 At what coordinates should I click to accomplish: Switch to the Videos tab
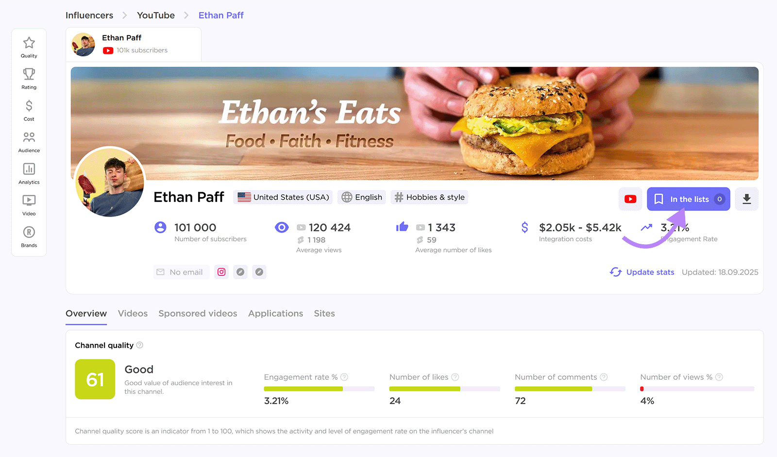pyautogui.click(x=133, y=313)
